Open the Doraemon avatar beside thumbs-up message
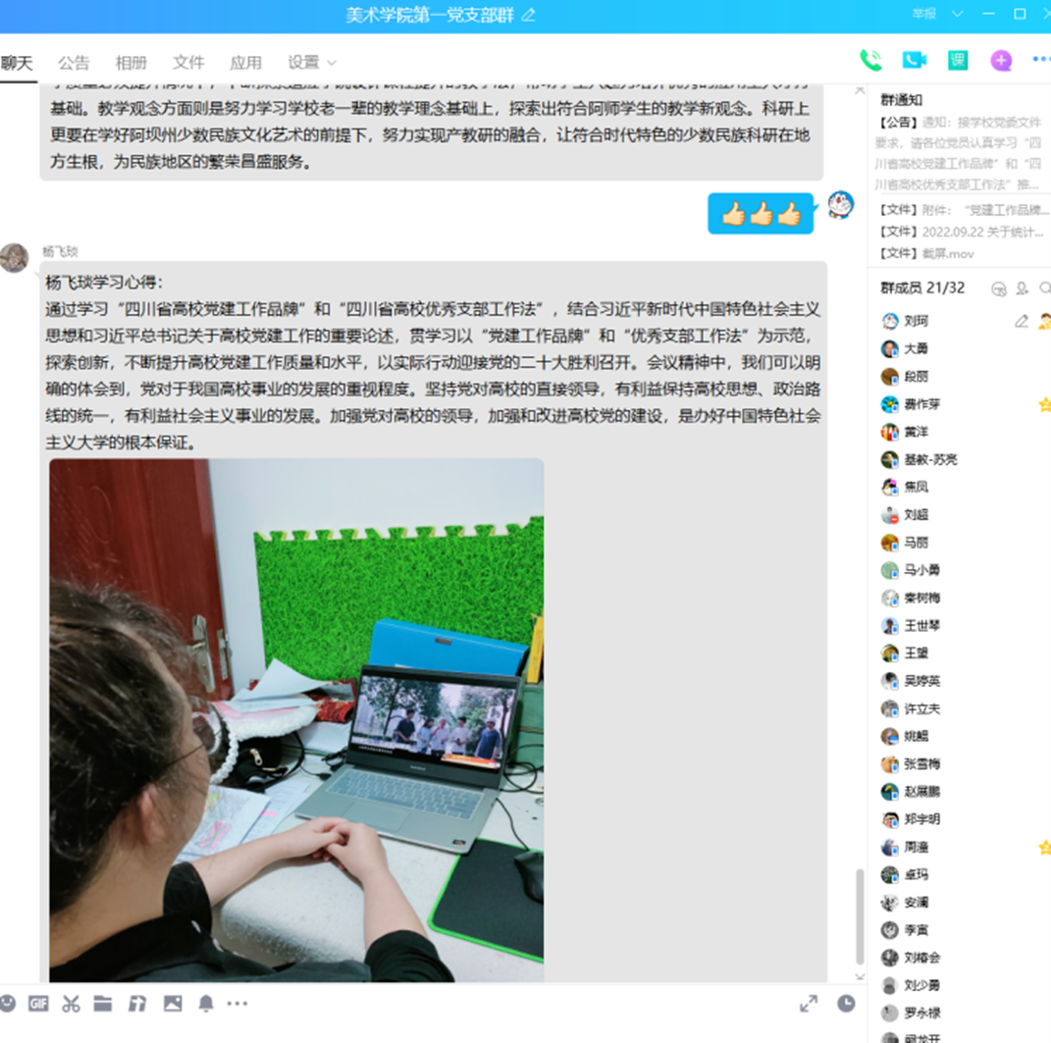The width and height of the screenshot is (1051, 1043). click(841, 205)
